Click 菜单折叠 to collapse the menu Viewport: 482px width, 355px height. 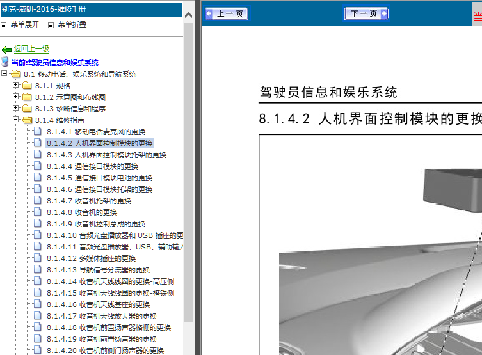(x=72, y=24)
